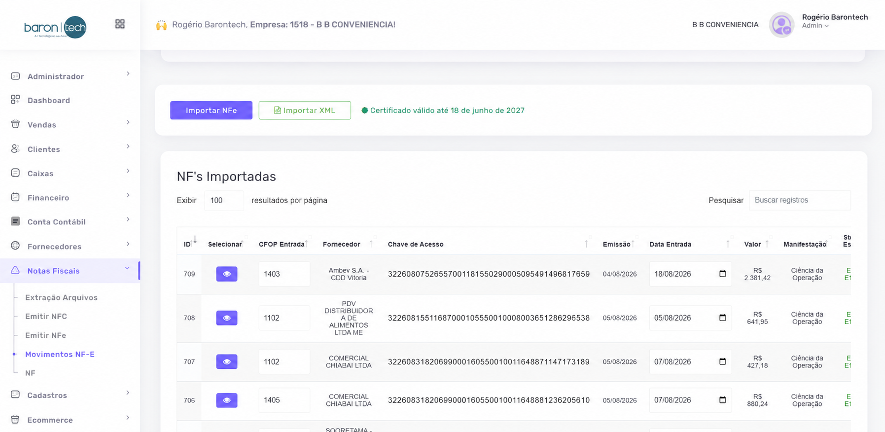The width and height of the screenshot is (885, 432).
Task: Click value R$ 2.381,42
Action: tap(757, 274)
